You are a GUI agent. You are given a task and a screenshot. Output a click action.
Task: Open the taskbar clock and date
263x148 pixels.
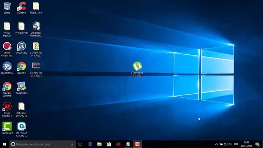pos(246,144)
